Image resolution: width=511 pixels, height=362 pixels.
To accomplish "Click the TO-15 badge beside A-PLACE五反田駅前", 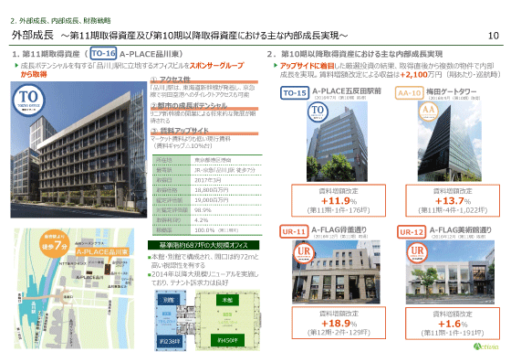I will tap(295, 93).
